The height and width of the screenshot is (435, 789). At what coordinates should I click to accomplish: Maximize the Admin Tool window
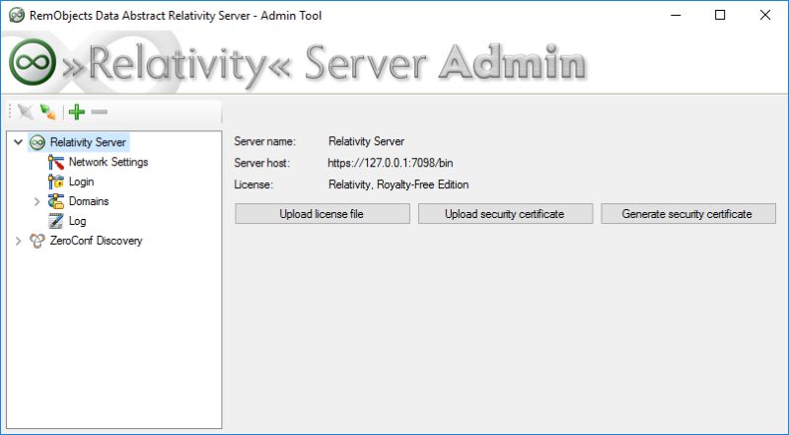click(x=720, y=15)
